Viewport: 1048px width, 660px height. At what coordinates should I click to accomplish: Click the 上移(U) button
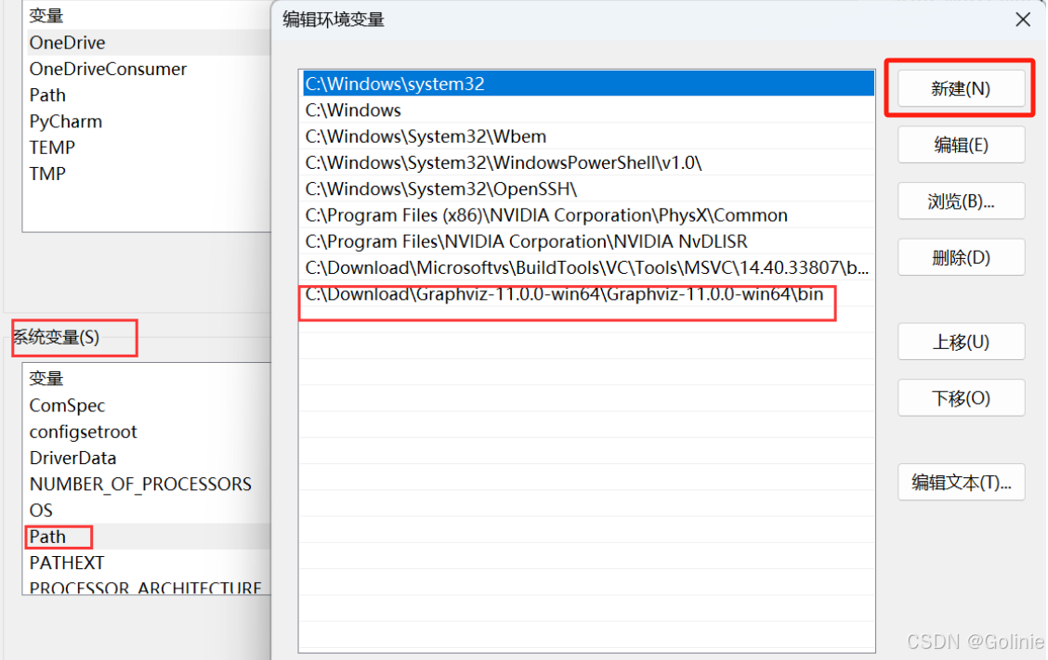pos(961,342)
